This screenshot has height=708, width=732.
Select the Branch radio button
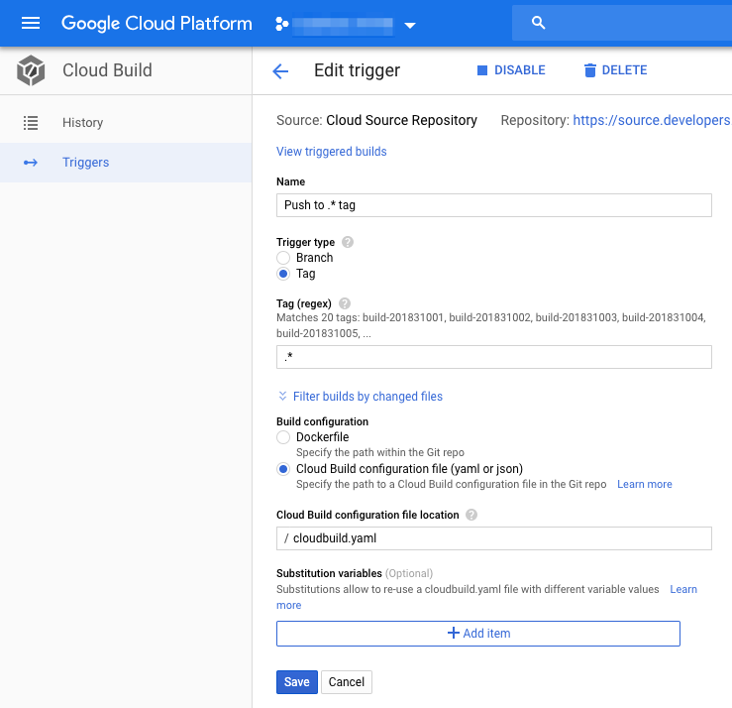[283, 258]
